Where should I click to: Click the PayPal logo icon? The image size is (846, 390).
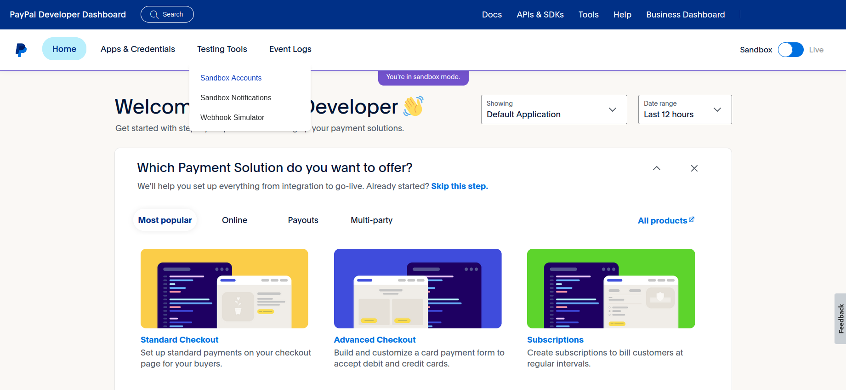coord(21,50)
